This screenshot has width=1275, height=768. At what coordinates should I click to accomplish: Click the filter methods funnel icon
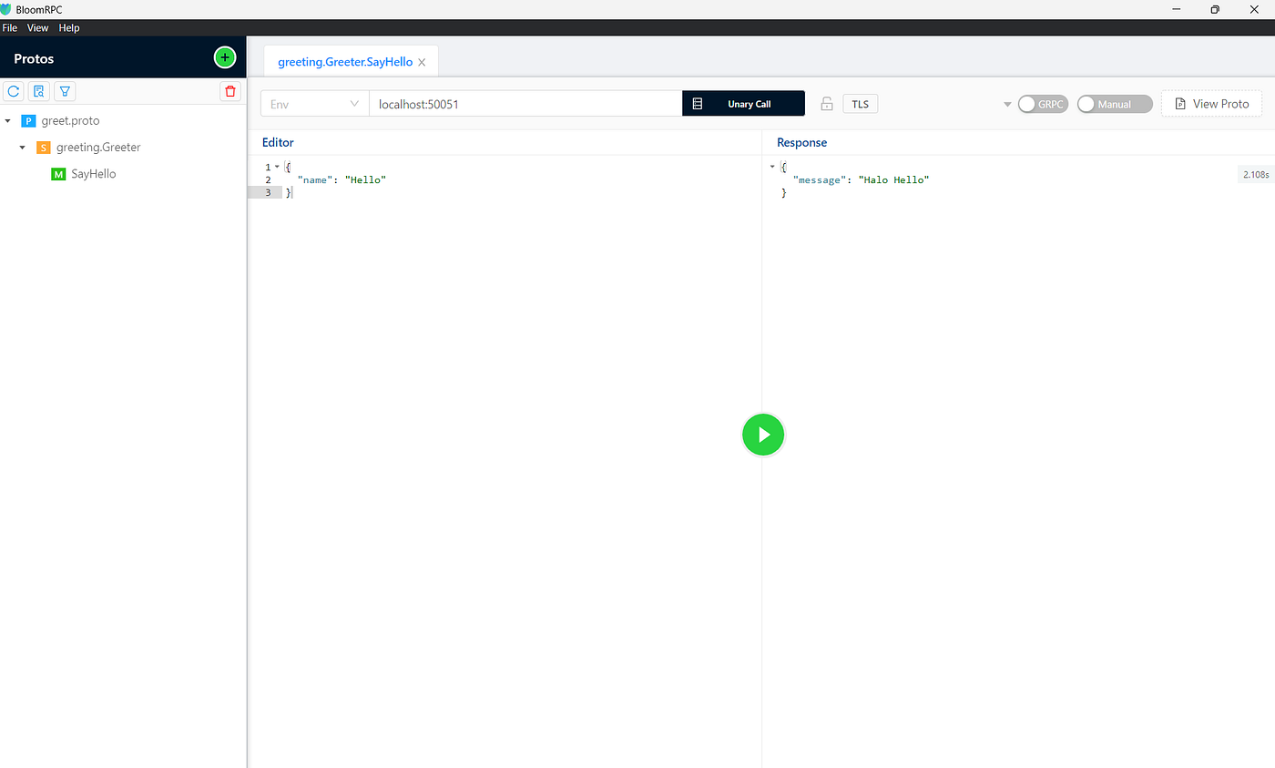[65, 91]
